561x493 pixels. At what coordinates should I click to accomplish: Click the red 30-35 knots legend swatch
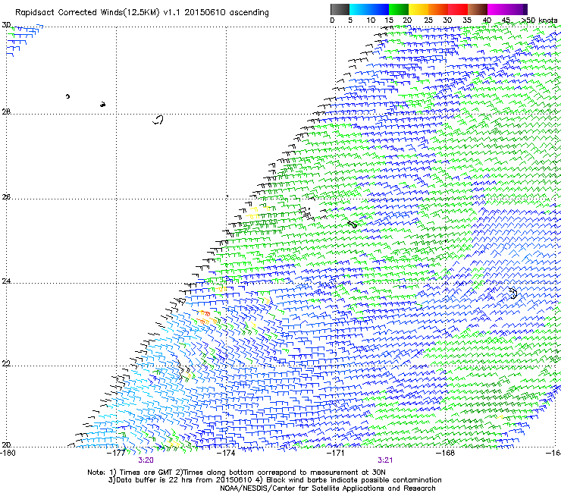pos(458,9)
